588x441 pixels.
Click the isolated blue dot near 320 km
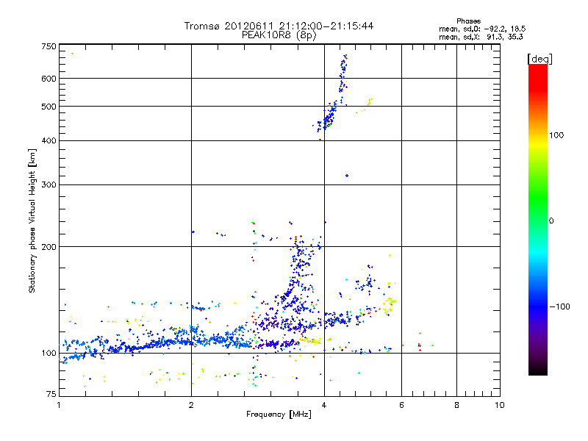347,176
